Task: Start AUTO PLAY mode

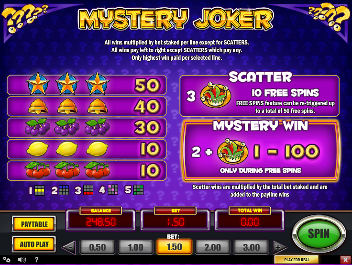Action: pyautogui.click(x=34, y=244)
